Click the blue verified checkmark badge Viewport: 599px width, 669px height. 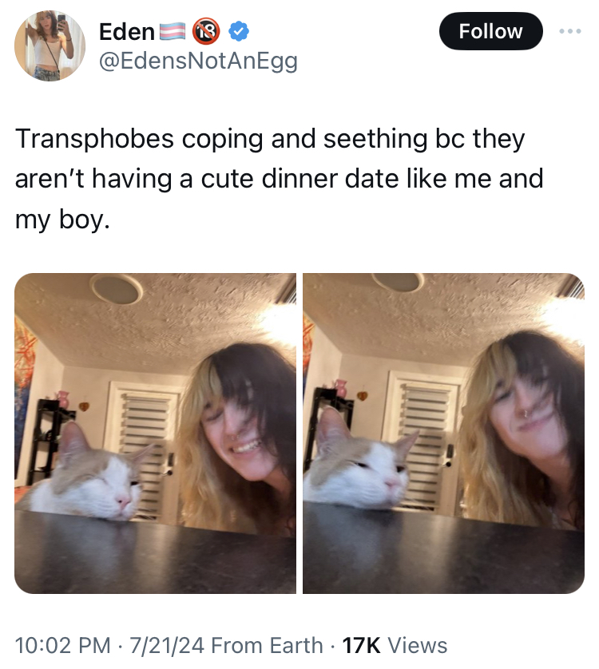(239, 32)
